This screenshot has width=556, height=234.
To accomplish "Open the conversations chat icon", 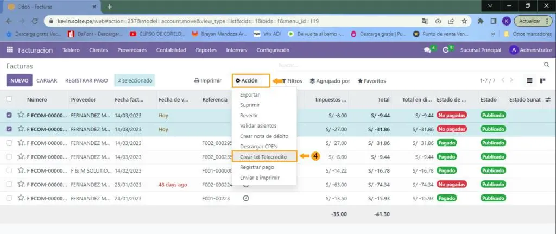I will point(427,50).
